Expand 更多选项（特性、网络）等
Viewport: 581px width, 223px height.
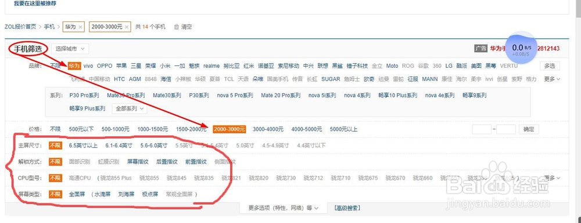(284, 209)
